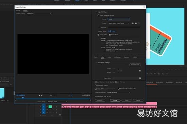Click the Export button
The image size is (187, 124).
[x=127, y=101]
